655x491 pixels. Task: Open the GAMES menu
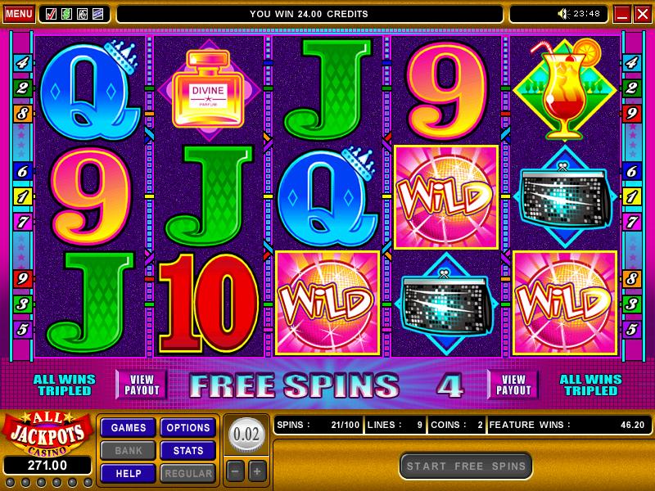coord(129,427)
